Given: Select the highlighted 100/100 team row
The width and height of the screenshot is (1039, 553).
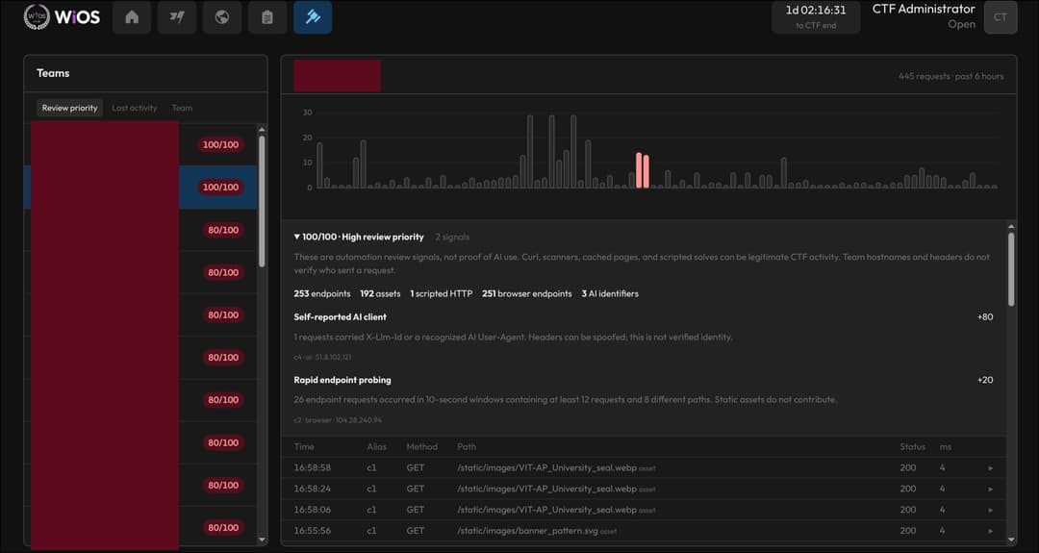Looking at the screenshot, I should pyautogui.click(x=140, y=188).
